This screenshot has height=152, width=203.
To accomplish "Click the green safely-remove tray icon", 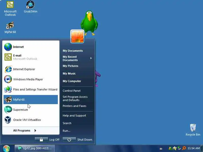I will click(x=179, y=148).
